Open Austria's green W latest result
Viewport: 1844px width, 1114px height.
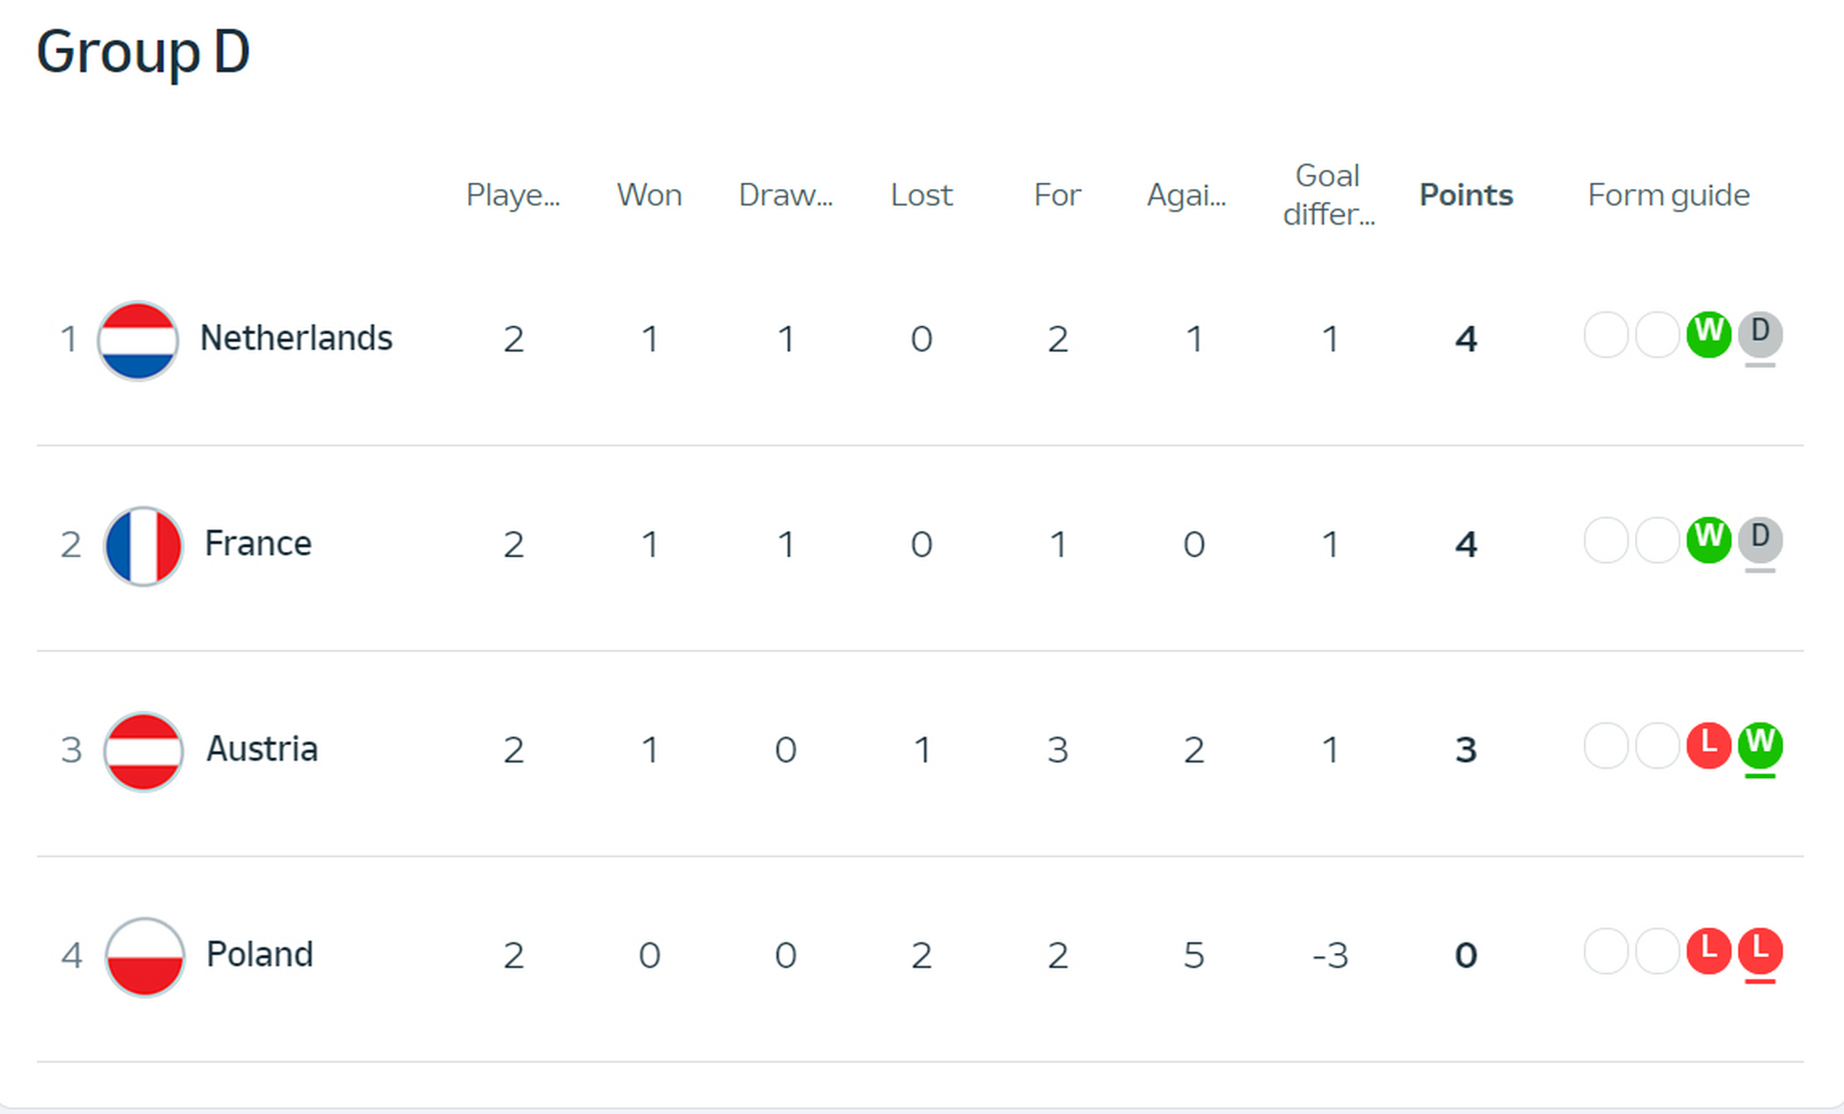point(1760,746)
